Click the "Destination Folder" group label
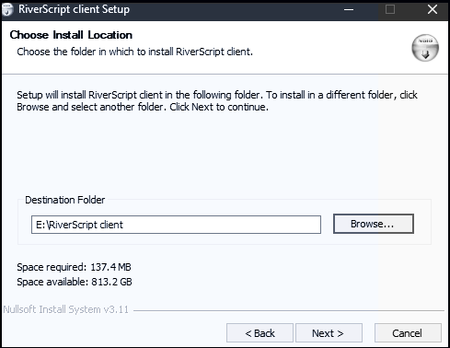 pyautogui.click(x=65, y=200)
